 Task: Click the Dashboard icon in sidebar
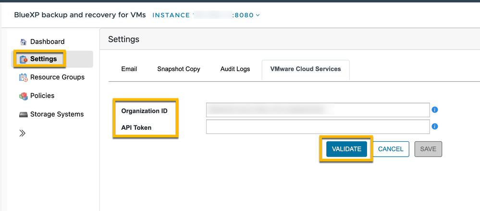pyautogui.click(x=23, y=42)
